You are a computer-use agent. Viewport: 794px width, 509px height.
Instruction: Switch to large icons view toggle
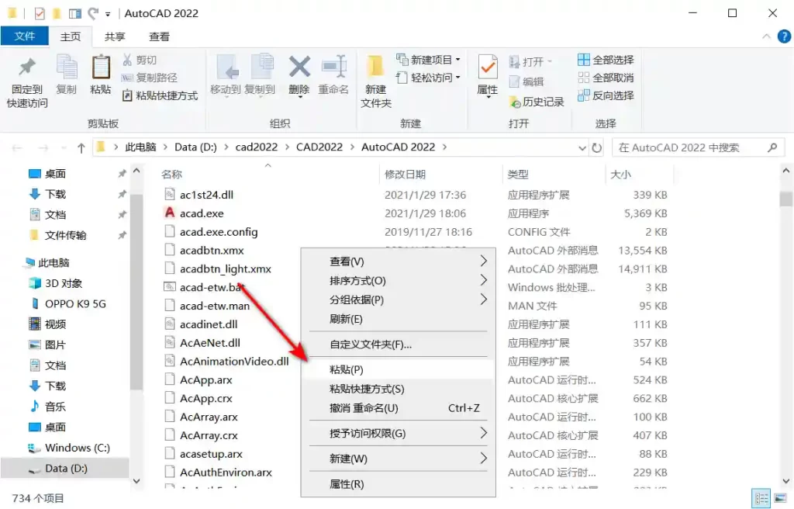pyautogui.click(x=778, y=498)
